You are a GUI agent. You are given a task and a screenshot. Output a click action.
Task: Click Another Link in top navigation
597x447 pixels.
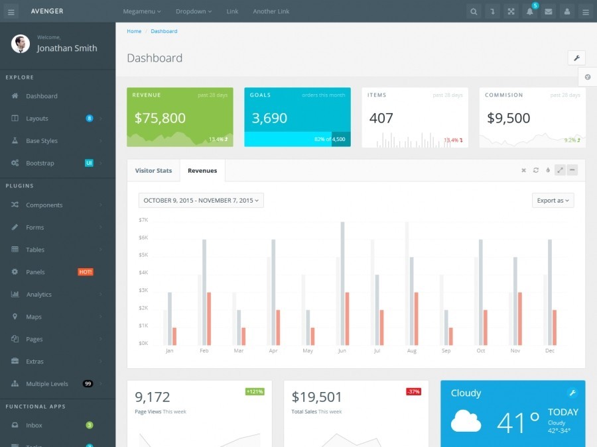click(x=271, y=11)
